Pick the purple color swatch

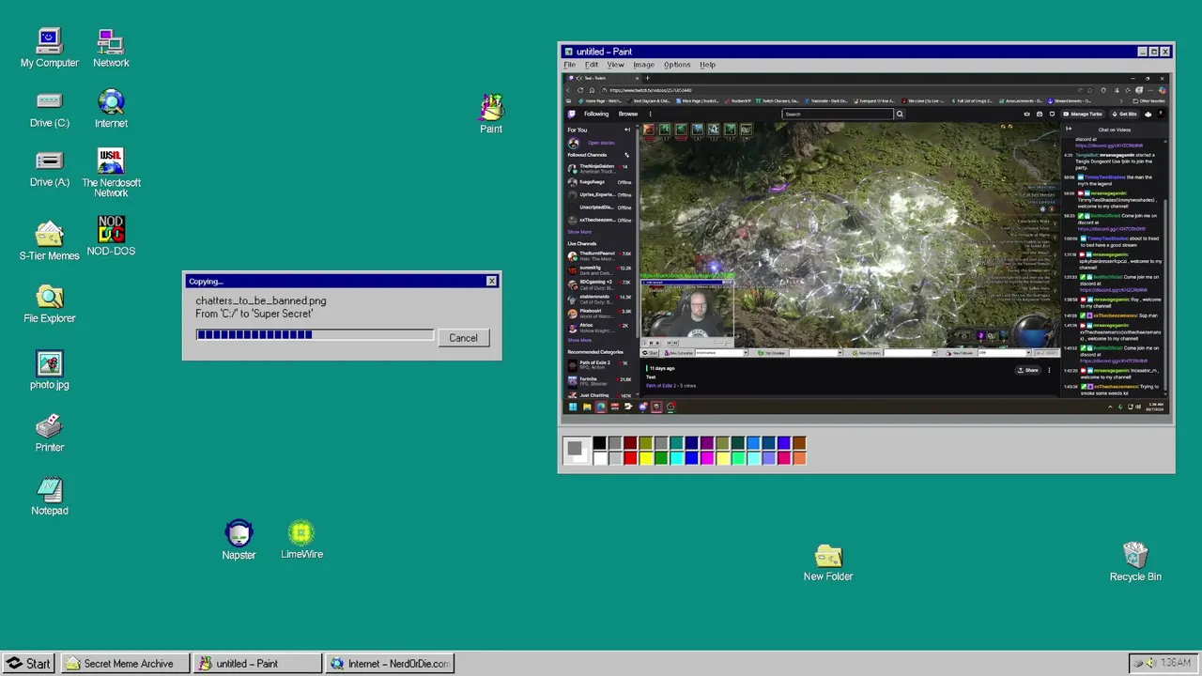tap(707, 443)
